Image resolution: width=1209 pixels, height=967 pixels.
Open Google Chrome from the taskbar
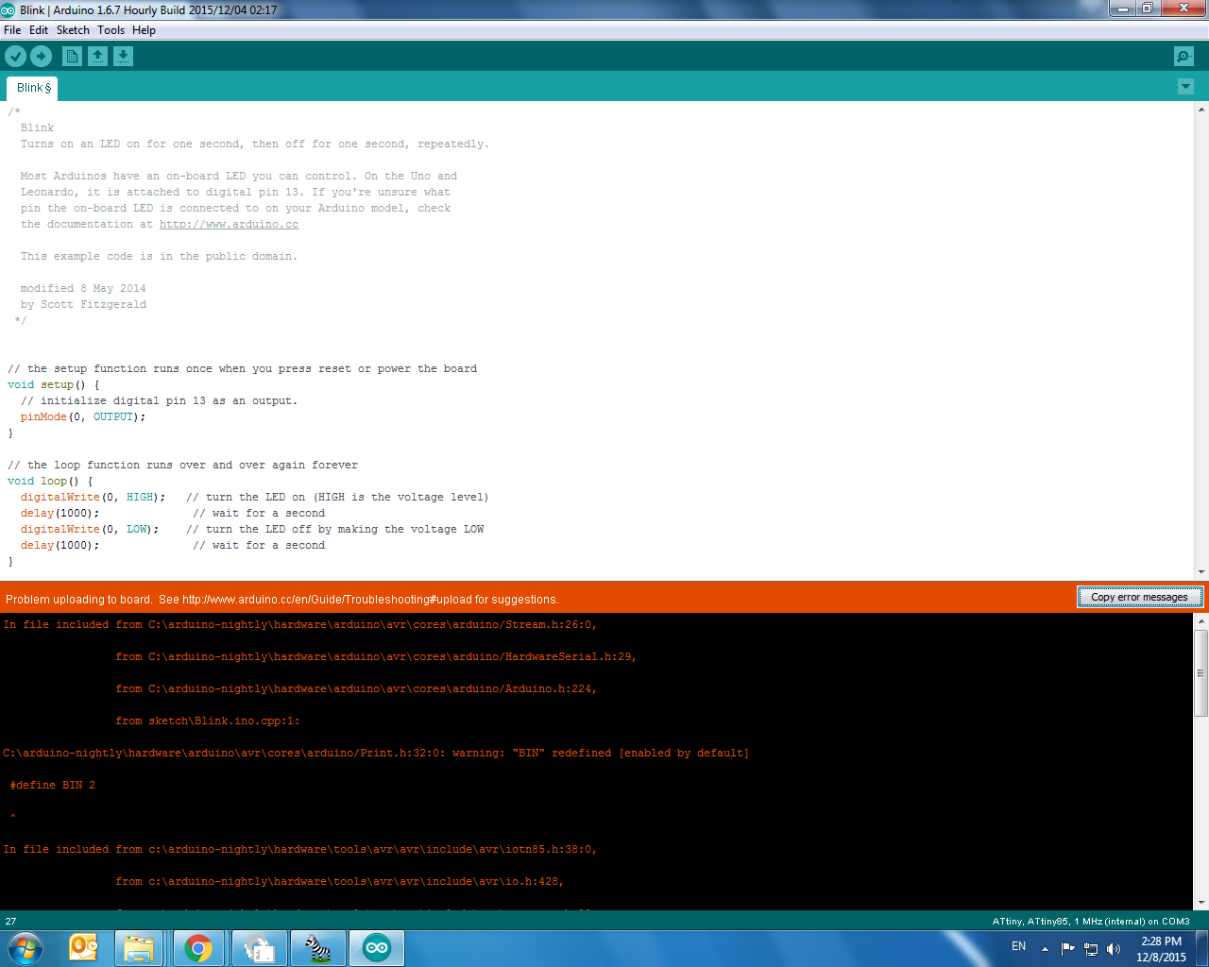point(198,948)
